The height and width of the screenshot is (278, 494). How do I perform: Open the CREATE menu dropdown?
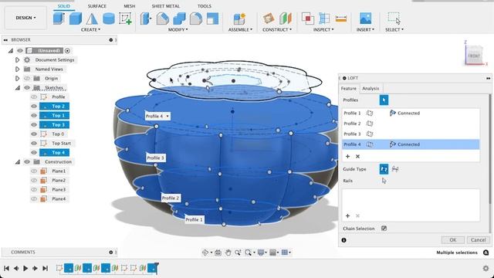(x=90, y=29)
